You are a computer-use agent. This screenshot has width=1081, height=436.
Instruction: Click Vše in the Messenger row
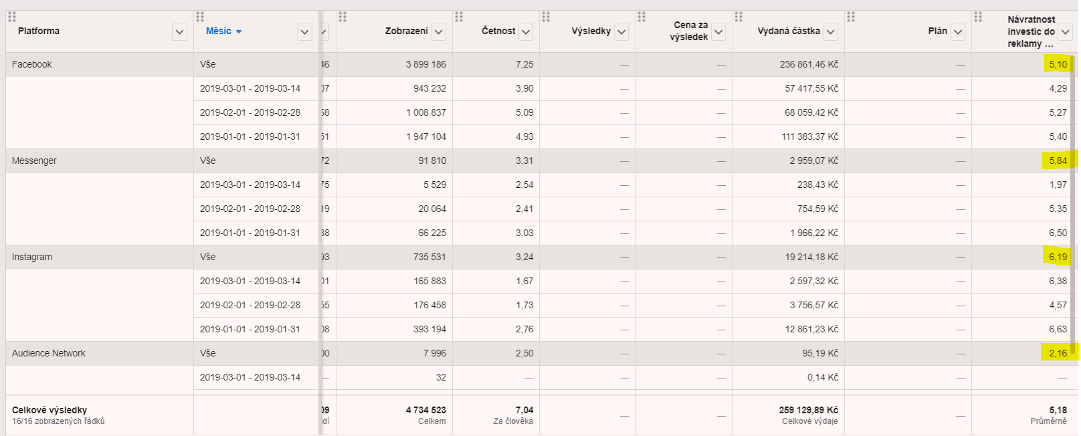click(x=208, y=160)
